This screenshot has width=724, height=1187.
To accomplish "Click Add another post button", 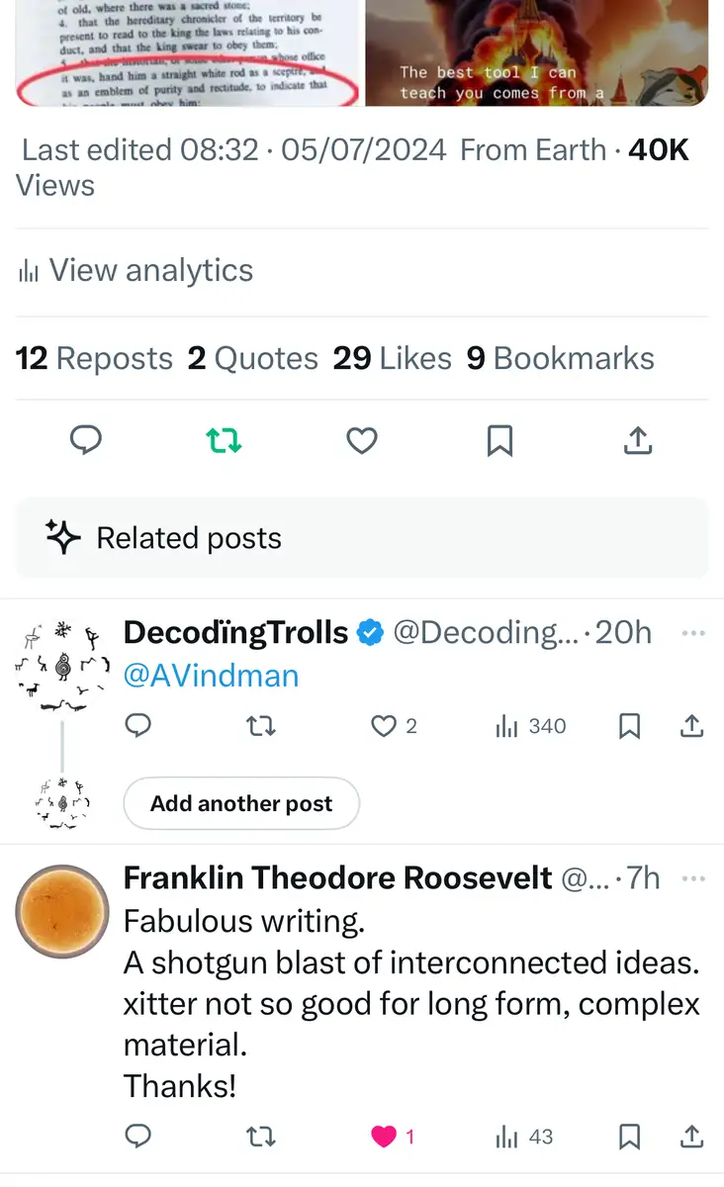I will [x=241, y=803].
